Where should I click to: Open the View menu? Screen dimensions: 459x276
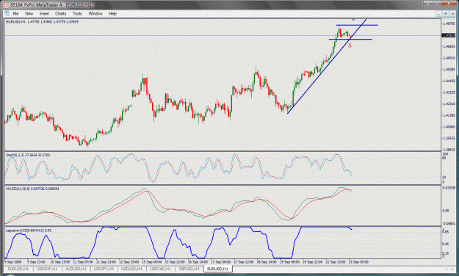tap(29, 14)
